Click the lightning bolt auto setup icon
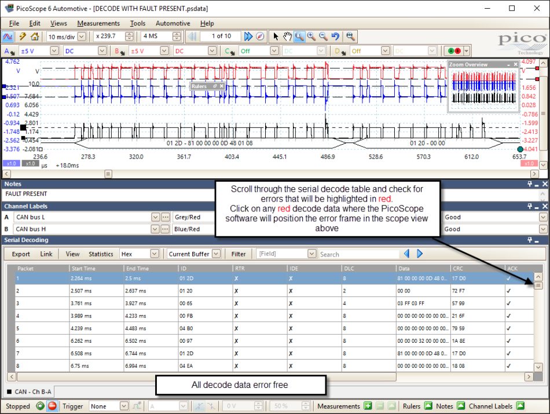This screenshot has width=550, height=414. click(x=23, y=36)
